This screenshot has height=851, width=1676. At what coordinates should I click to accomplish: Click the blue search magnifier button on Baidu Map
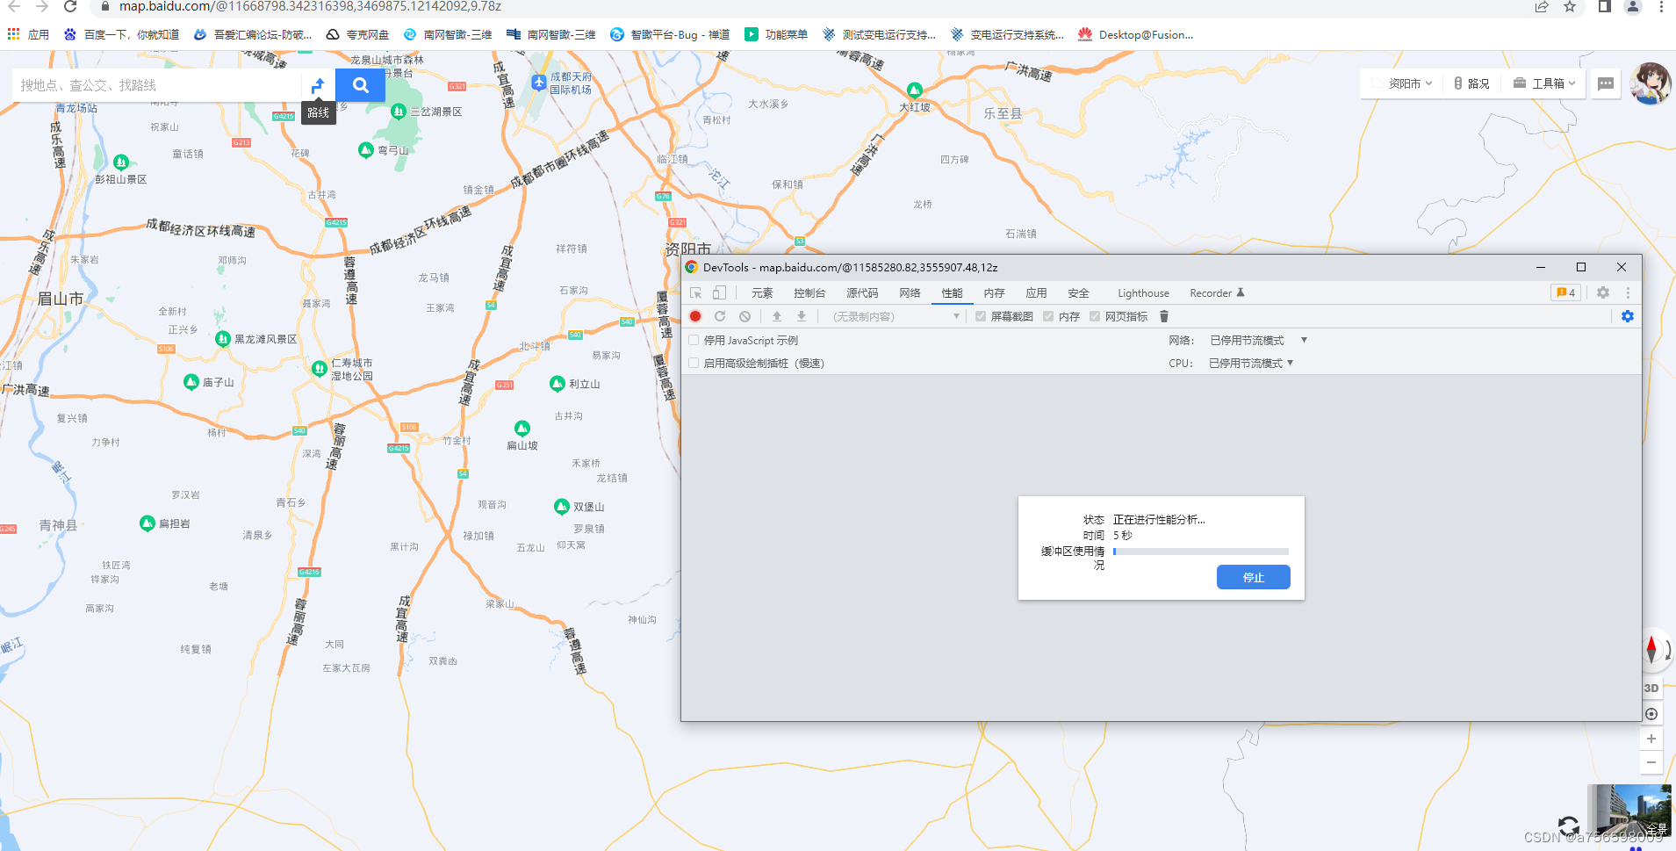[x=360, y=85]
